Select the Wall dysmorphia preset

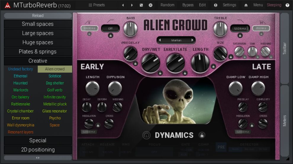click(20, 125)
